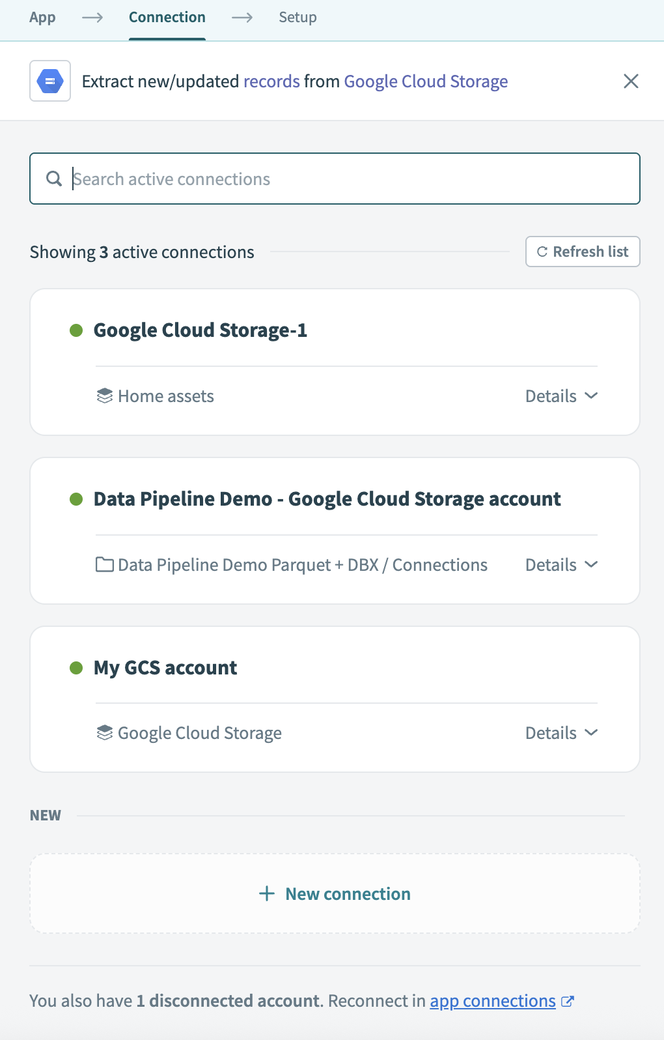Go to the App step tab
This screenshot has width=664, height=1040.
(x=42, y=18)
